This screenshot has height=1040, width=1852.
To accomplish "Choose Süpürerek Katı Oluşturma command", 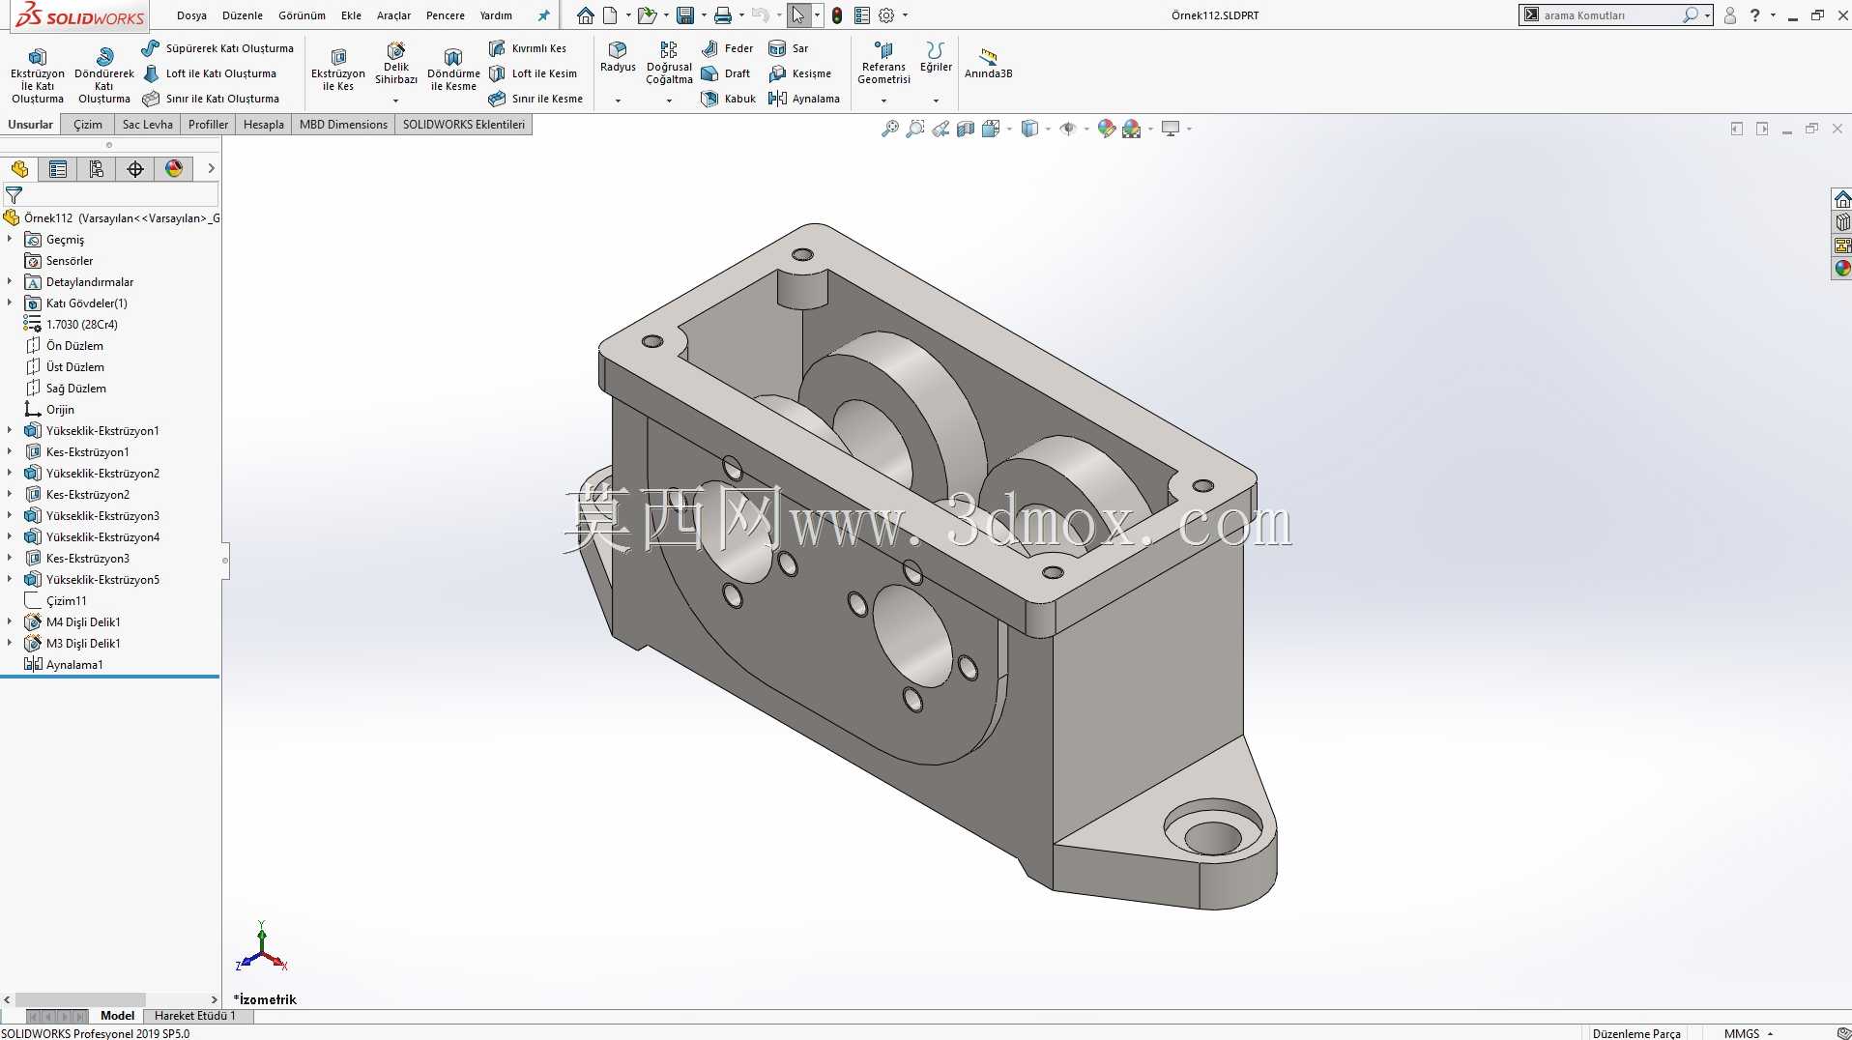I will tap(217, 48).
